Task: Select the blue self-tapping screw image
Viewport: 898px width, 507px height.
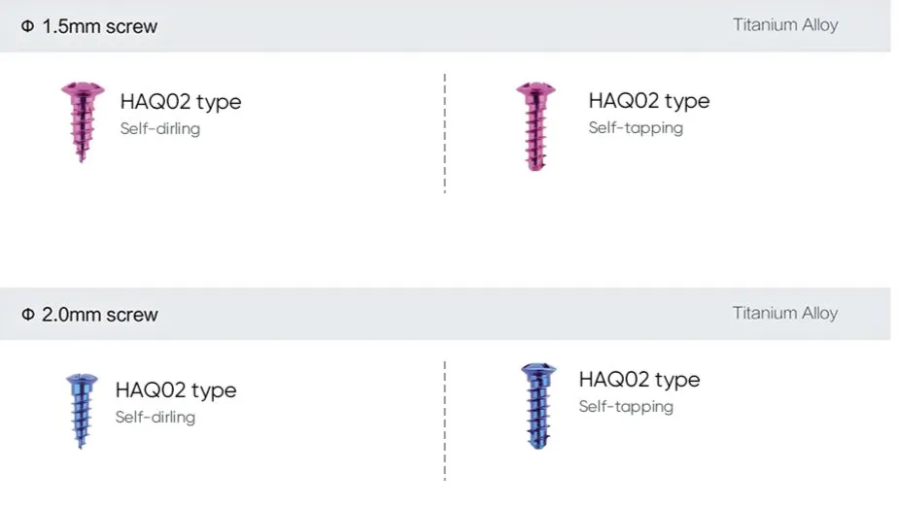Action: click(x=534, y=404)
